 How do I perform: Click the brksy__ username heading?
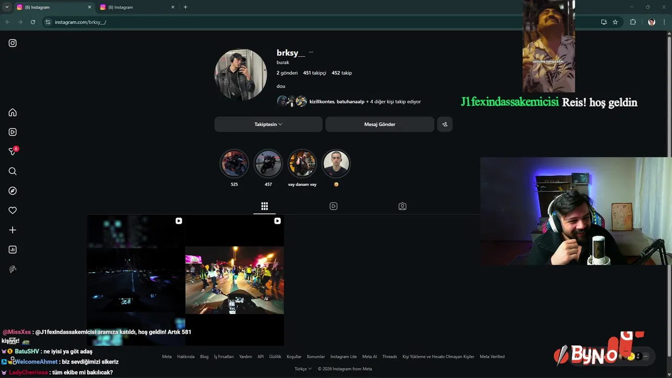[291, 52]
